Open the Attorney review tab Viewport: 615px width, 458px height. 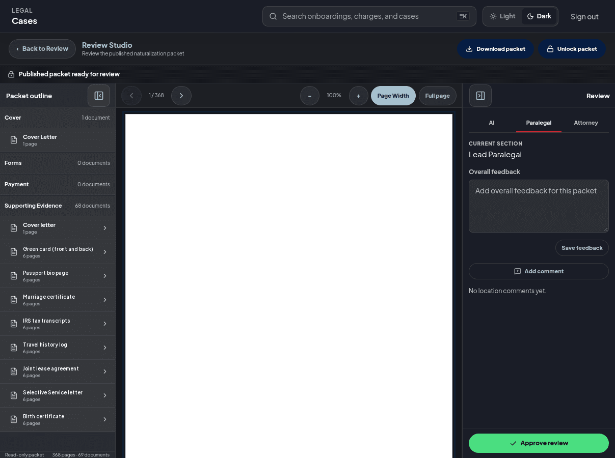[x=586, y=123]
